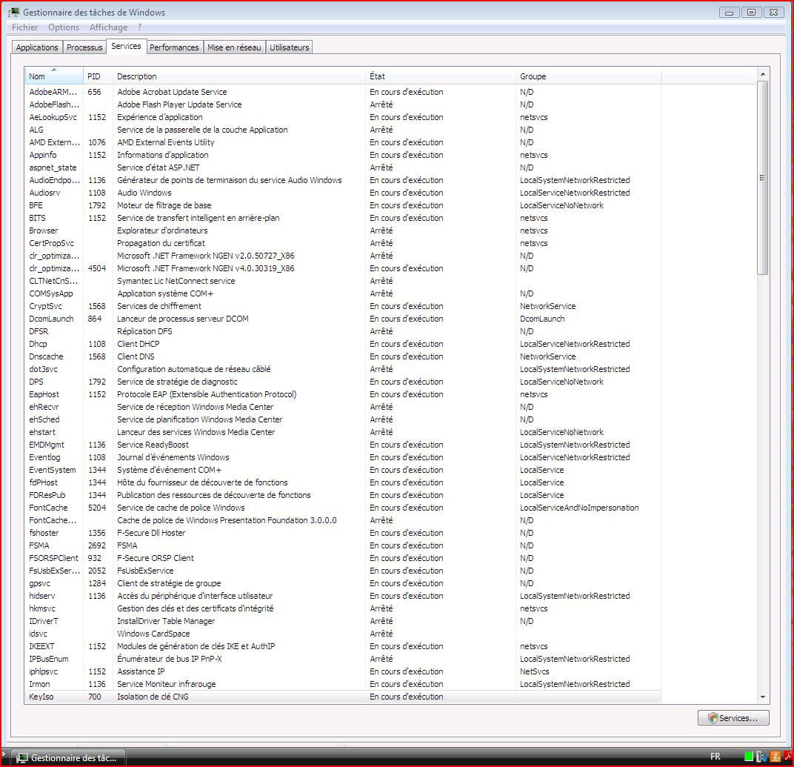Select the aspnet_state service row
The height and width of the screenshot is (767, 794).
tap(342, 167)
